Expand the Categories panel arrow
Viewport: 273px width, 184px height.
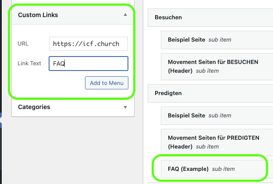pos(125,107)
